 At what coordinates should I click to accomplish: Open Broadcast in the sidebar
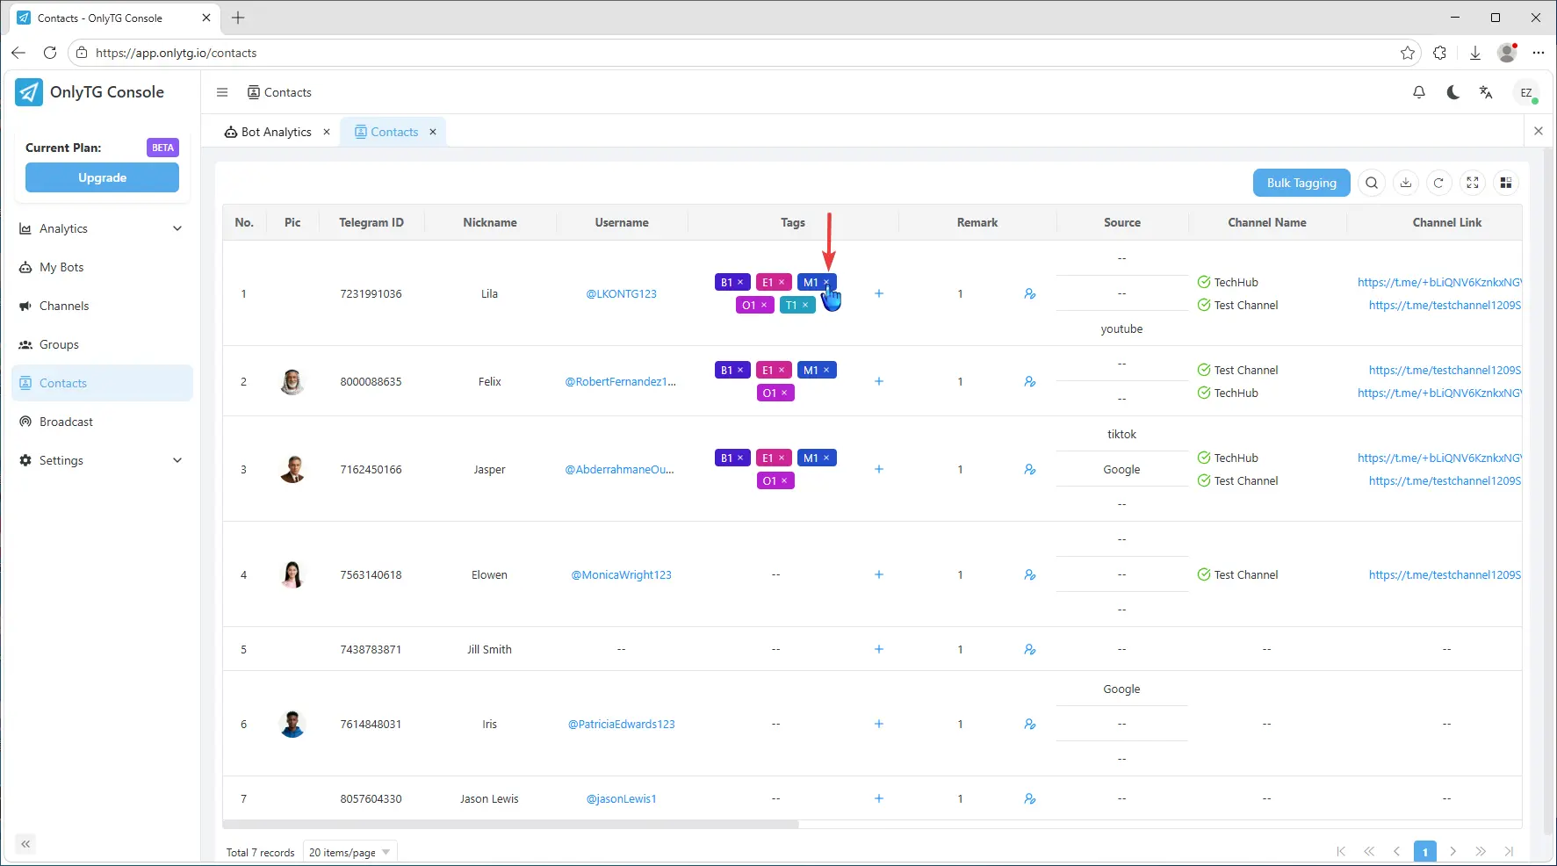[66, 422]
